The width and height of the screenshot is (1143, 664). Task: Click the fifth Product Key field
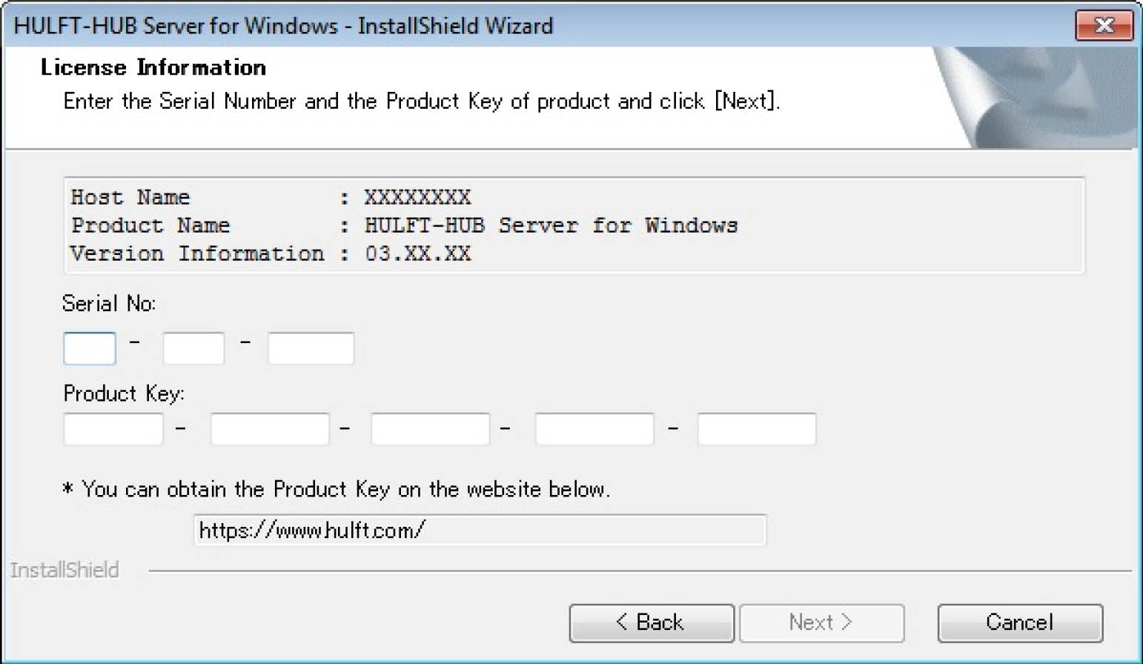[x=757, y=429]
